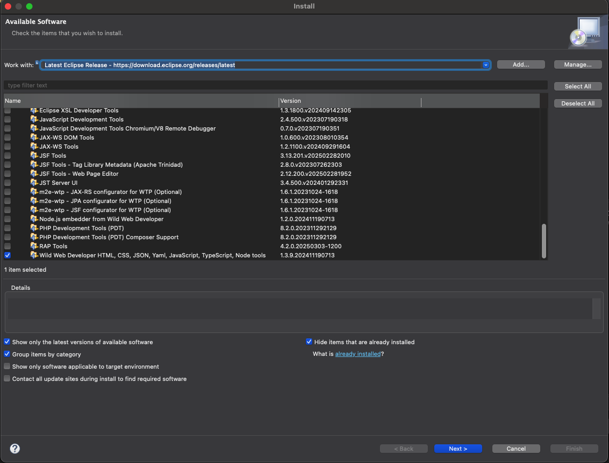
Task: Select version 0.7.0.v202307190351 text
Action: pyautogui.click(x=310, y=128)
